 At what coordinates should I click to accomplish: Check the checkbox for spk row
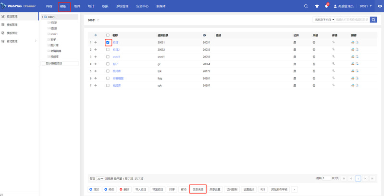[108, 85]
